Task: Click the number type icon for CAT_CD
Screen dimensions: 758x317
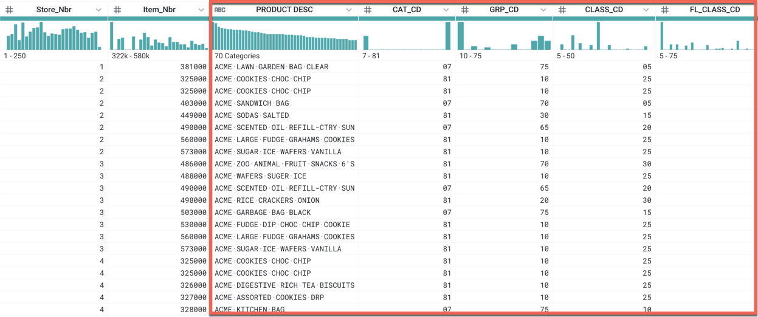Action: [367, 10]
